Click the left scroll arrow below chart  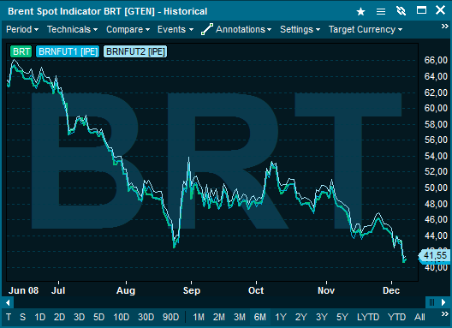click(8, 302)
